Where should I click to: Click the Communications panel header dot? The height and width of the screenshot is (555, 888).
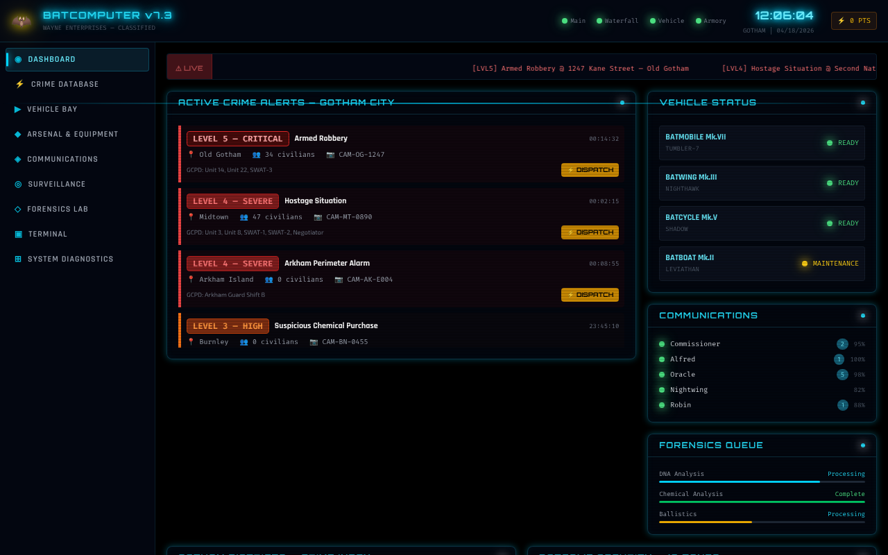coord(863,316)
